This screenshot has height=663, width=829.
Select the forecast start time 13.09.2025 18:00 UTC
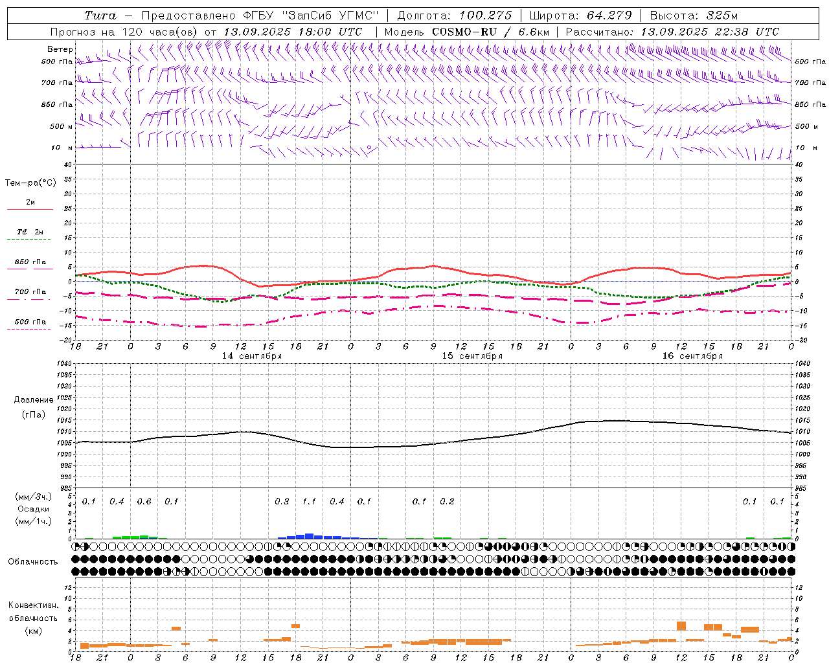click(x=294, y=32)
